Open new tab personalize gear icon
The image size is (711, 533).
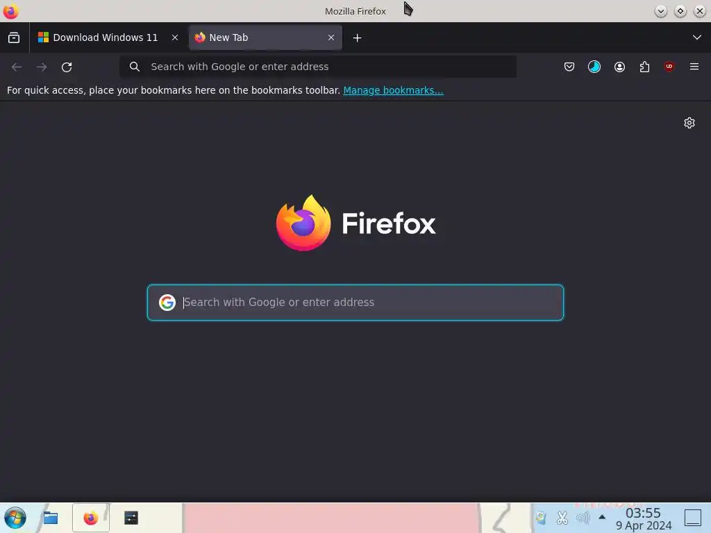point(689,123)
